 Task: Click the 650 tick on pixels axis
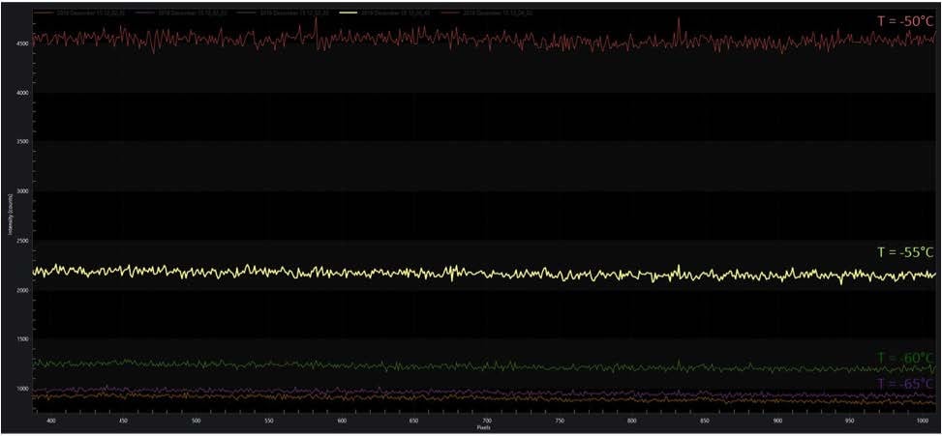[414, 421]
